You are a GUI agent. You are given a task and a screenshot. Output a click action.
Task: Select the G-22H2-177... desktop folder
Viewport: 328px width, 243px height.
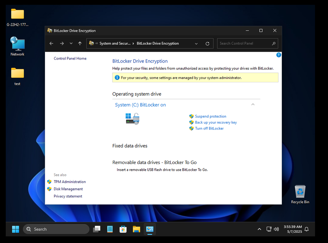pos(17,18)
